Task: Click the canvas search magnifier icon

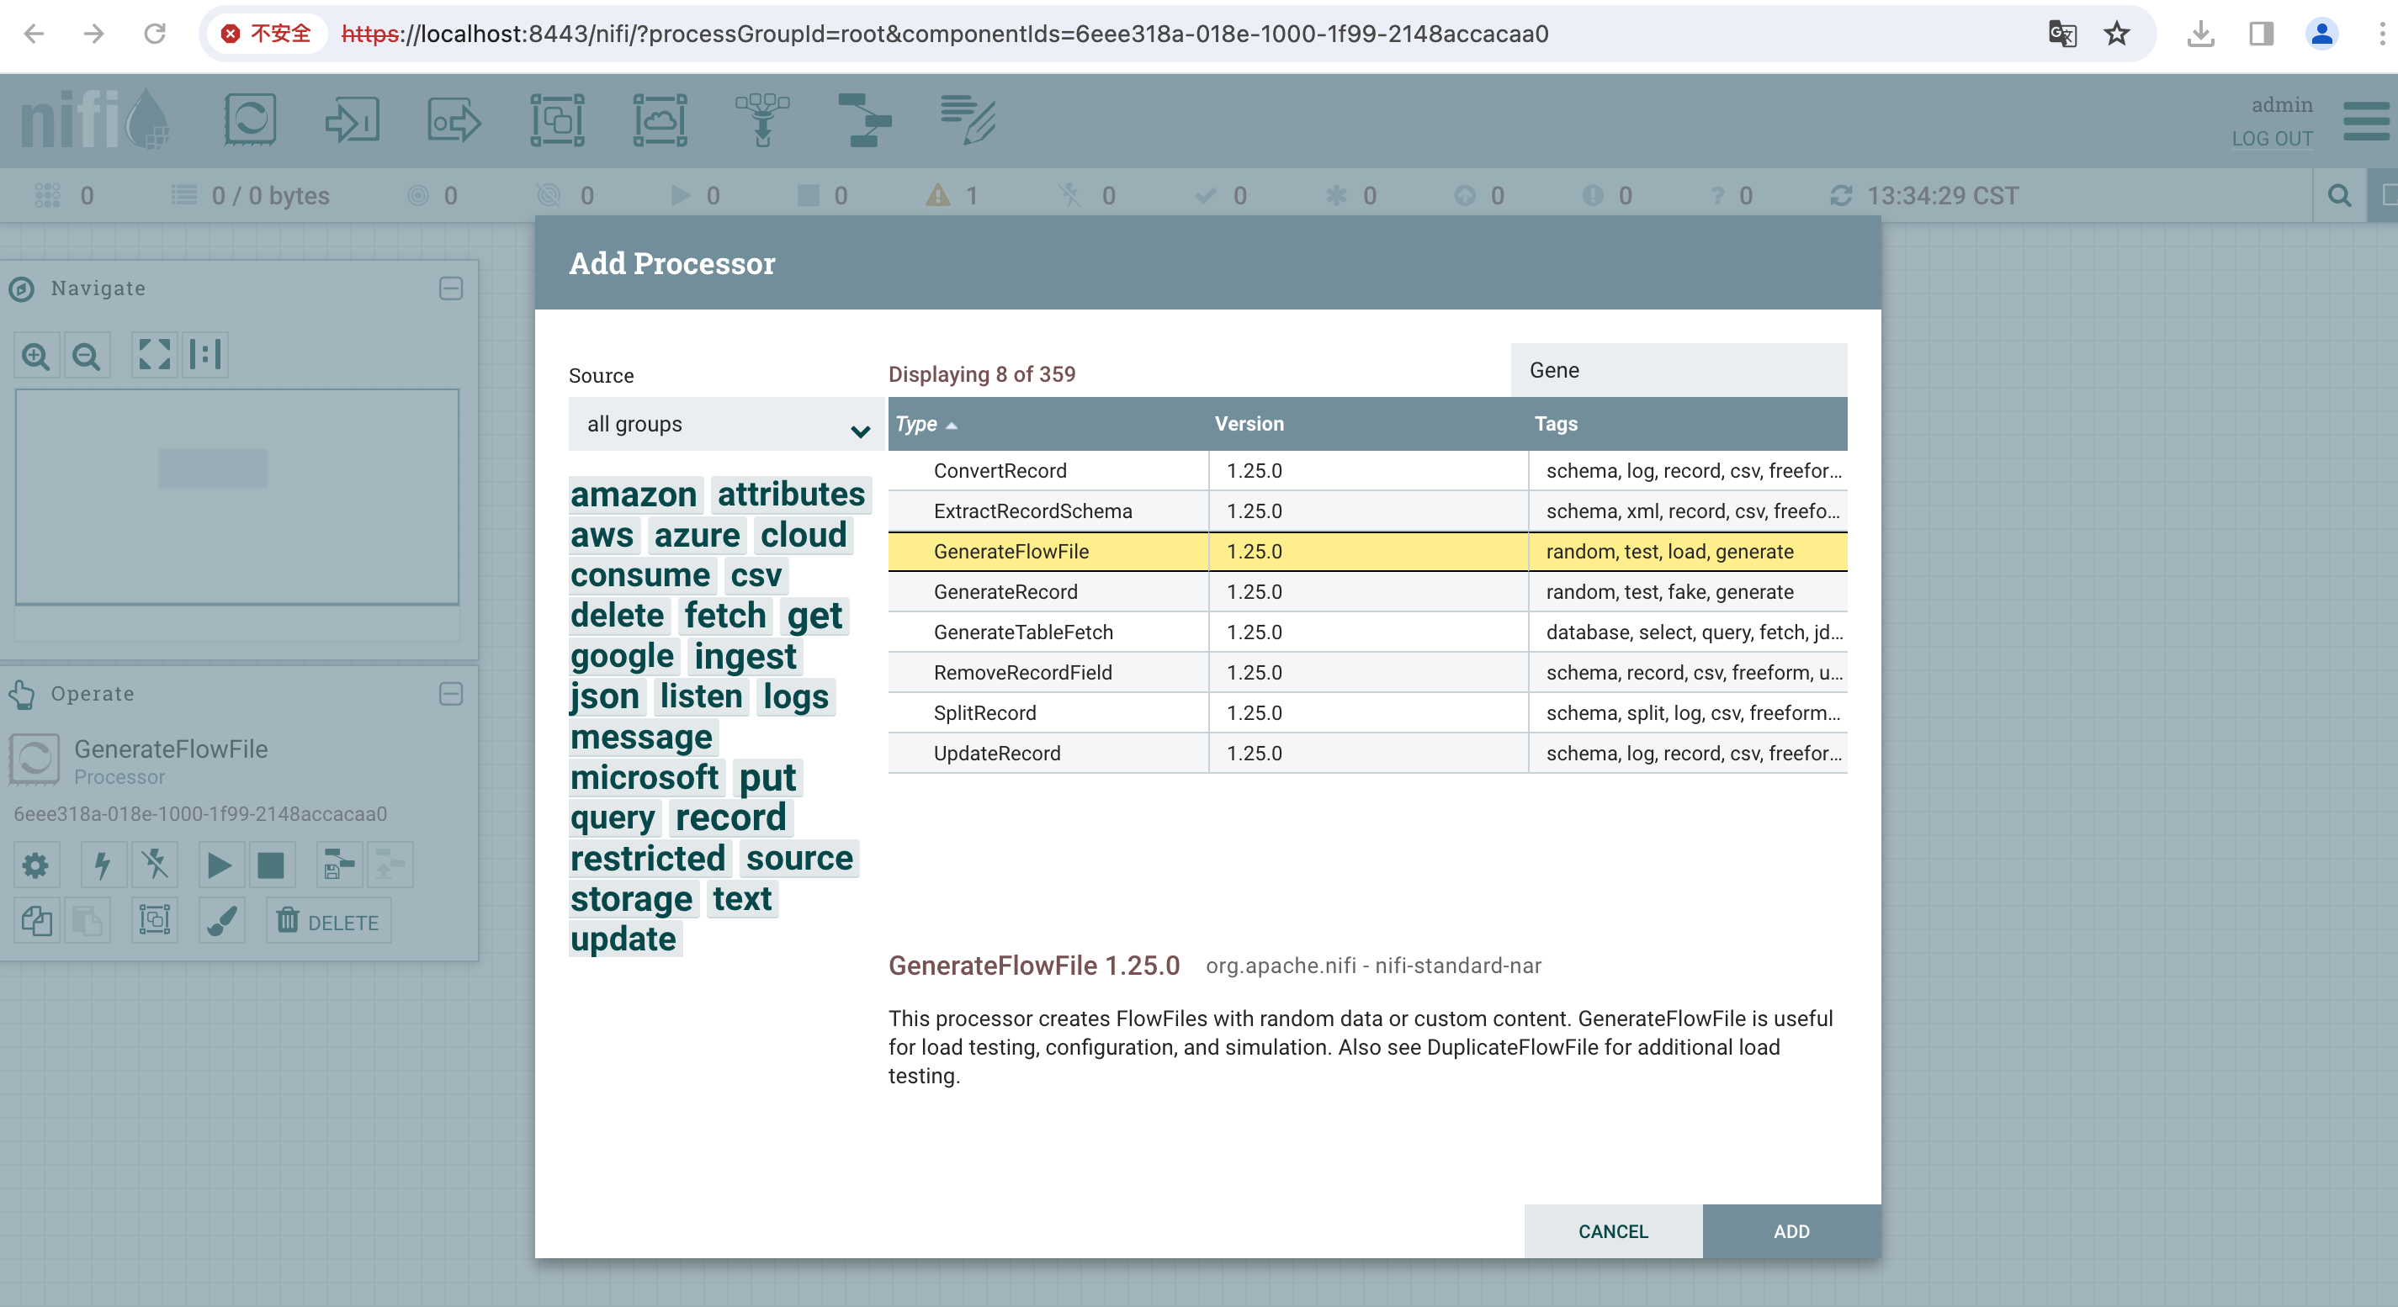Action: click(2339, 195)
